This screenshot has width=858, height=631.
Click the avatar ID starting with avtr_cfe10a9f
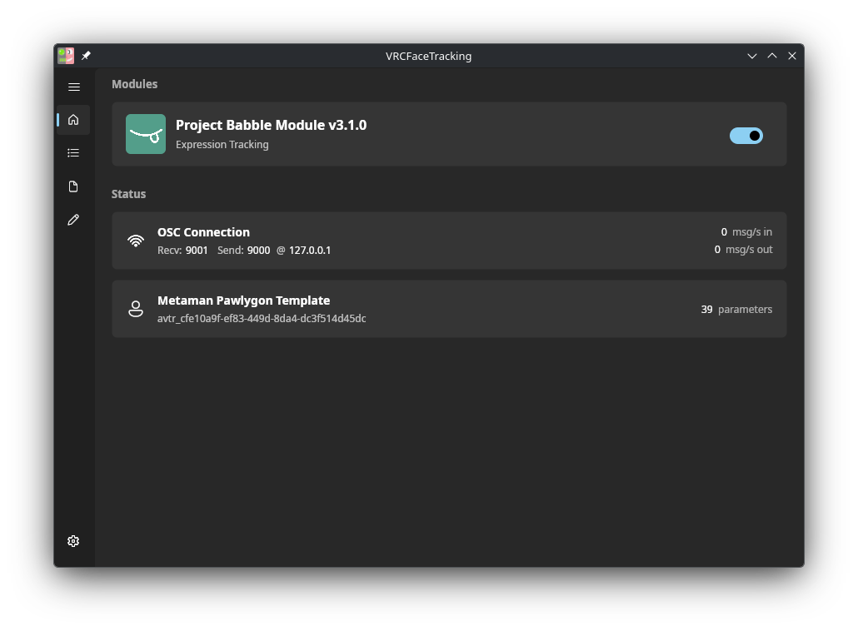262,319
